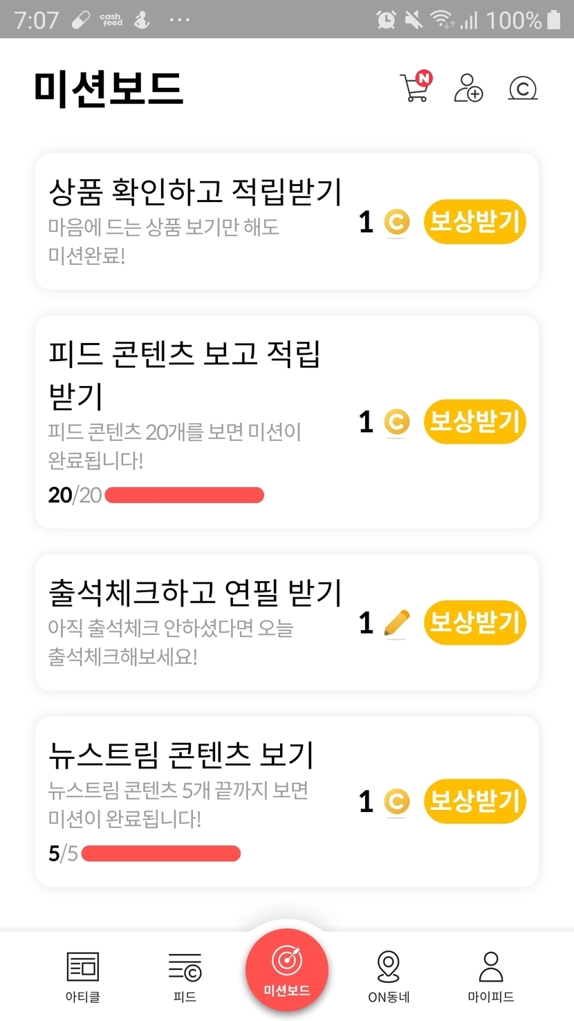This screenshot has width=574, height=1021.
Task: Claim 보상받기 for 상품 확인하고 적립받기
Action: point(474,222)
